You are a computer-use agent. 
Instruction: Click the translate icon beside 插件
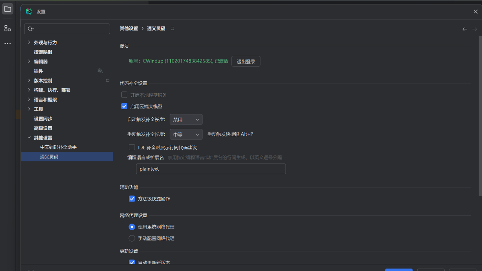(100, 71)
